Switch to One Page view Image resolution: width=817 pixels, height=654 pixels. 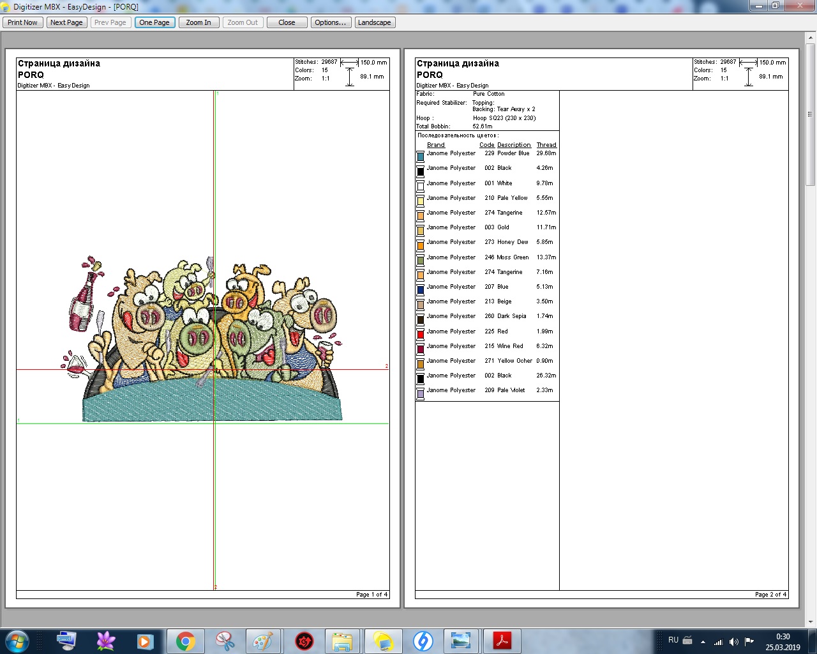[x=154, y=22]
